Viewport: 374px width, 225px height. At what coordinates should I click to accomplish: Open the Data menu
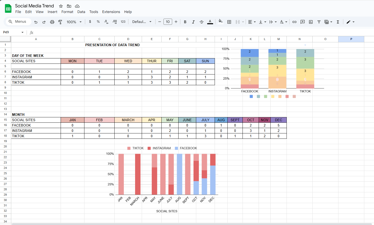pos(81,12)
